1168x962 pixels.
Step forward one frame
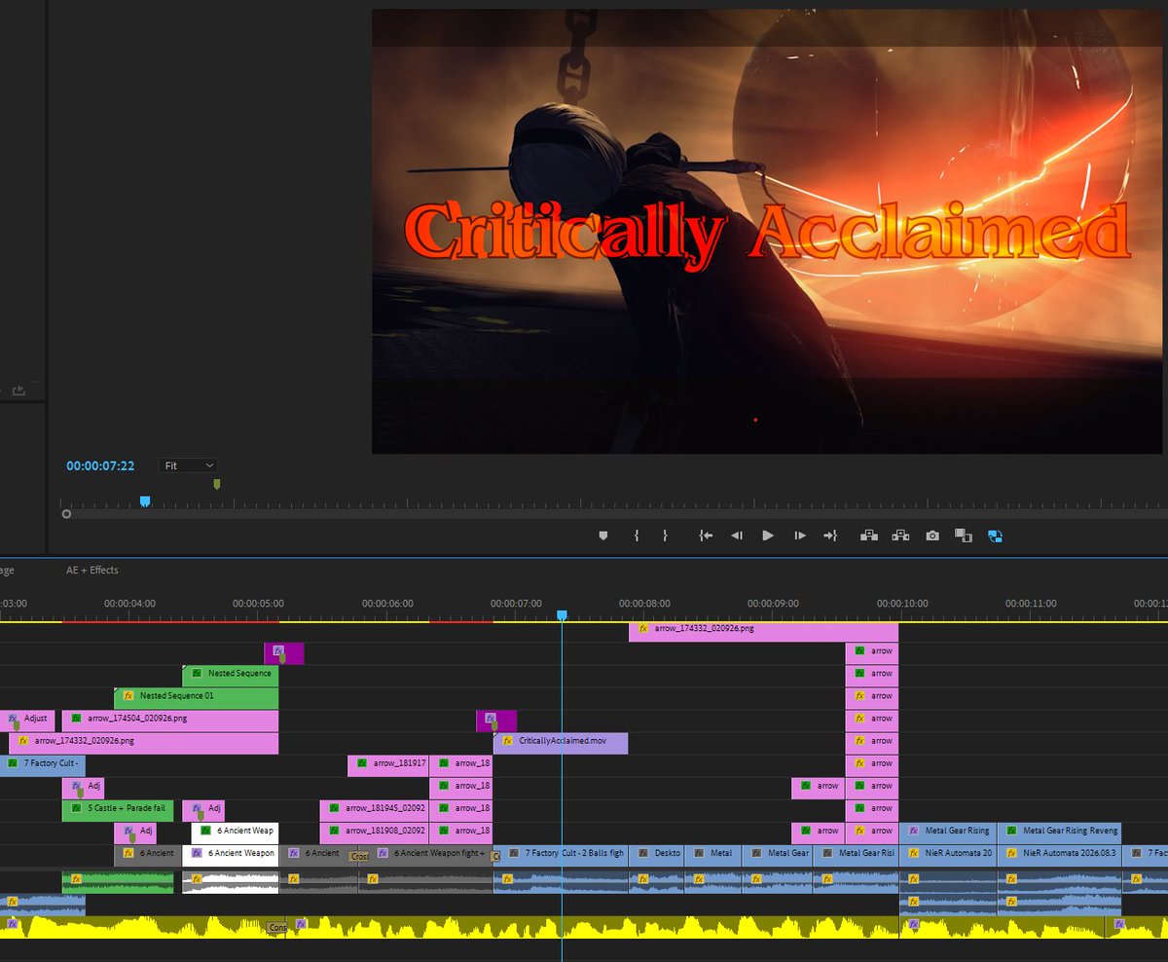coord(800,536)
